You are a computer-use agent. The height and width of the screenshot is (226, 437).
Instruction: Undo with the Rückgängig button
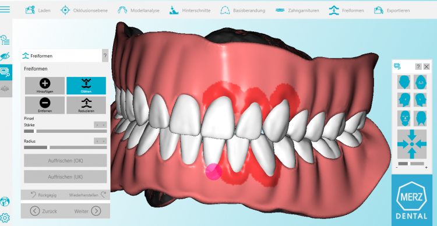point(43,195)
